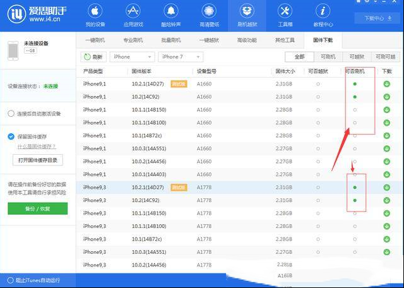
Task: Open the 高清壁纸 wallpaper section
Action: (209, 15)
